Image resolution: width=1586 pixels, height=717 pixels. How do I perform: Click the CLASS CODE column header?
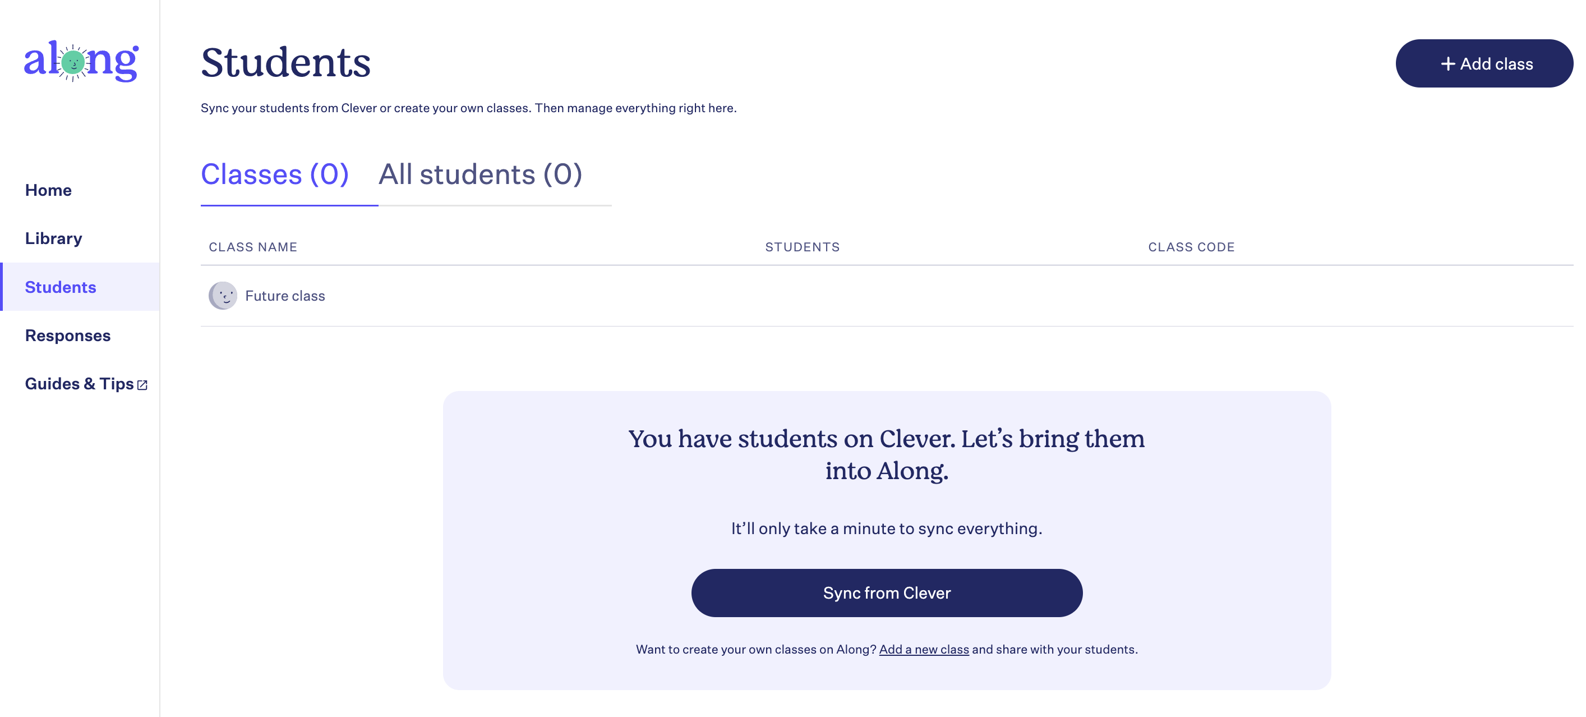(1191, 247)
